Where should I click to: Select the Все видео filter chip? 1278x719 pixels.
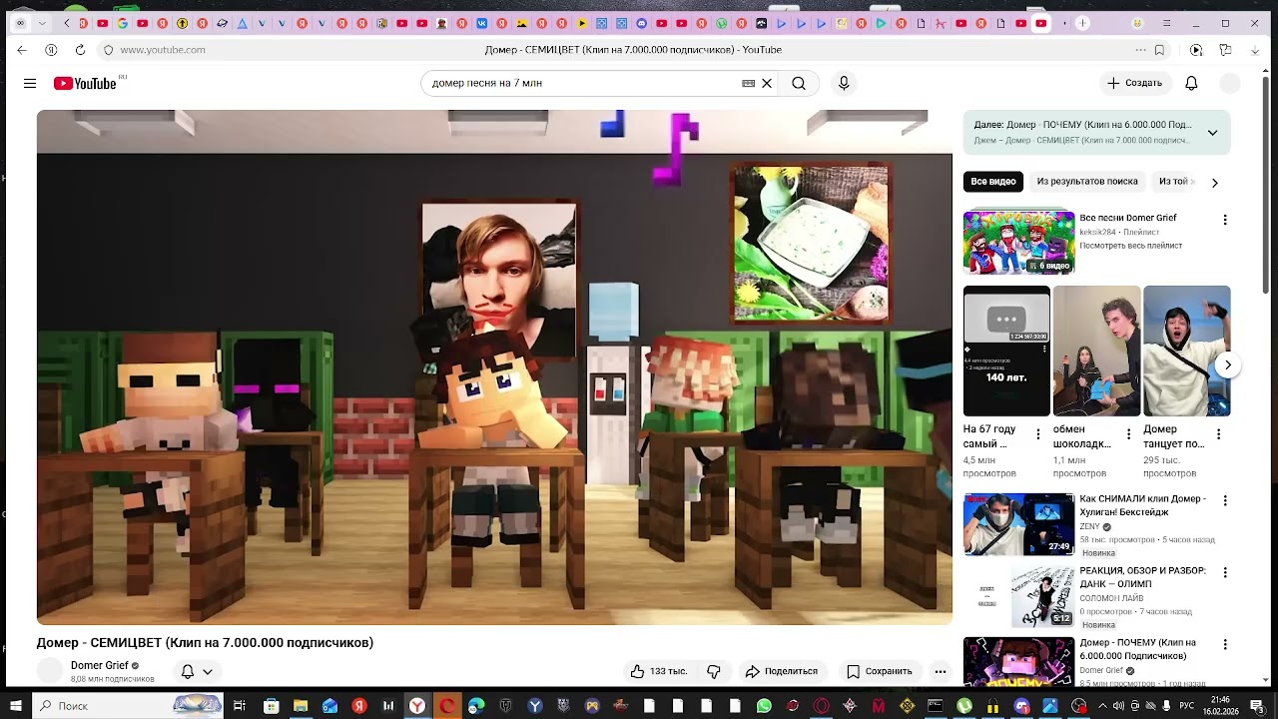[x=993, y=182]
